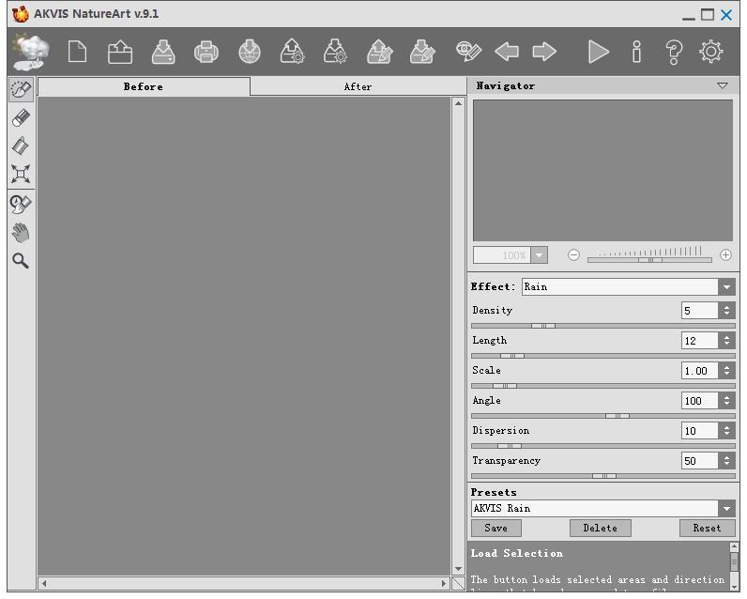Screen dimensions: 747x599
Task: Click the Density spinner arrows
Action: click(726, 311)
